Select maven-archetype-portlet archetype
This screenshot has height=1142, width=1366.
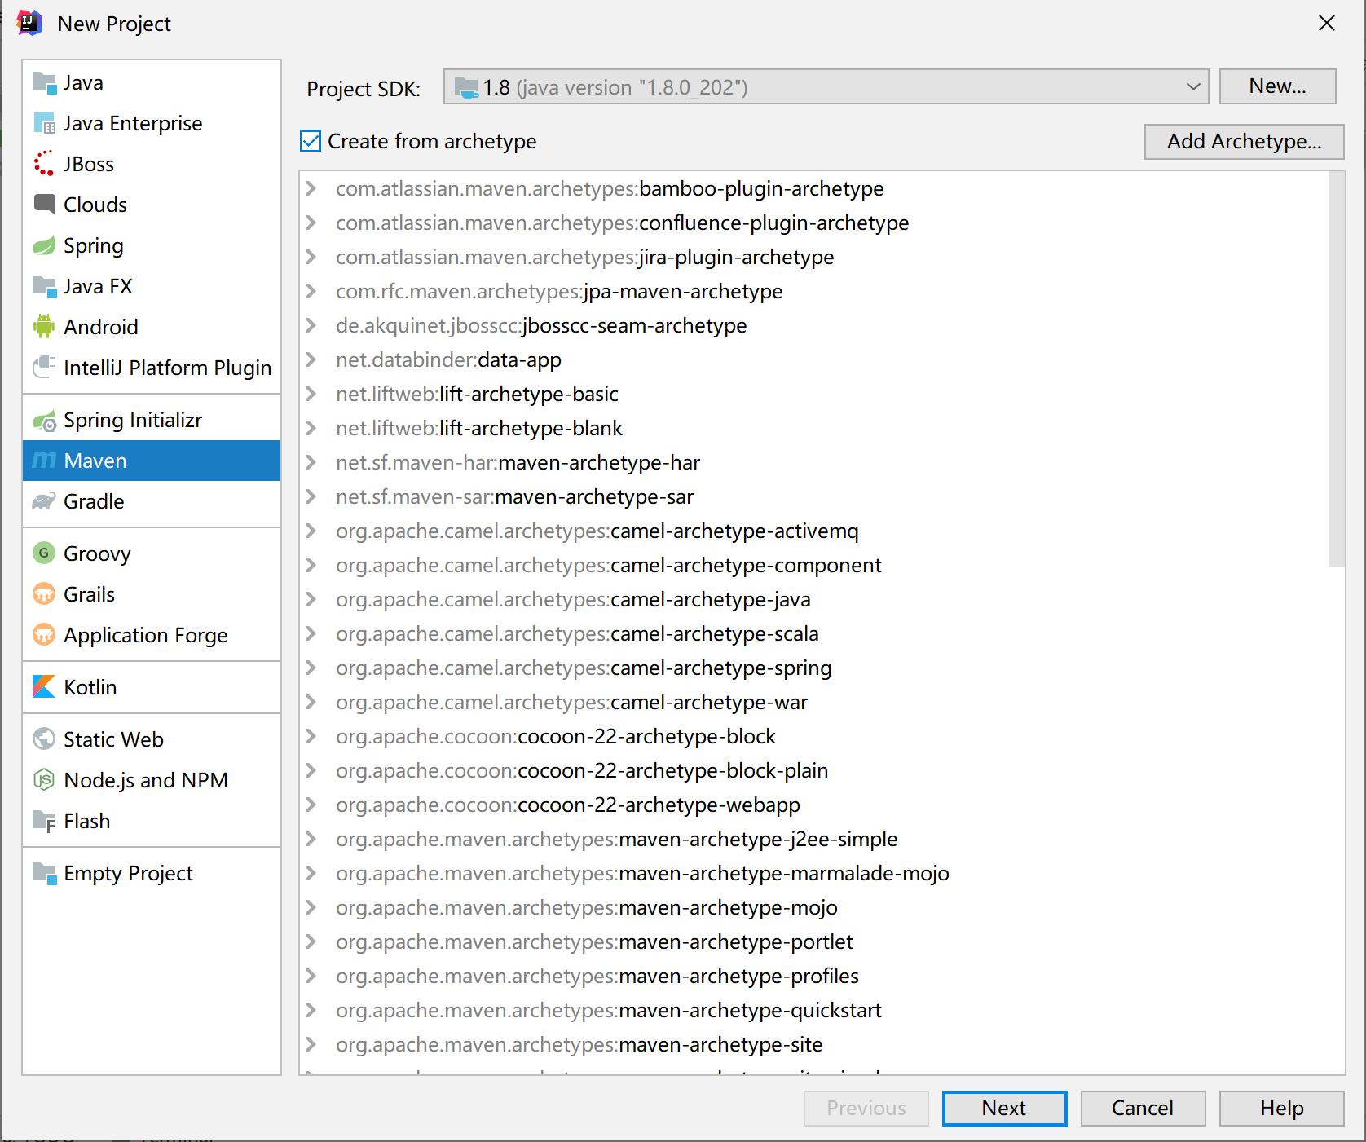pos(594,941)
